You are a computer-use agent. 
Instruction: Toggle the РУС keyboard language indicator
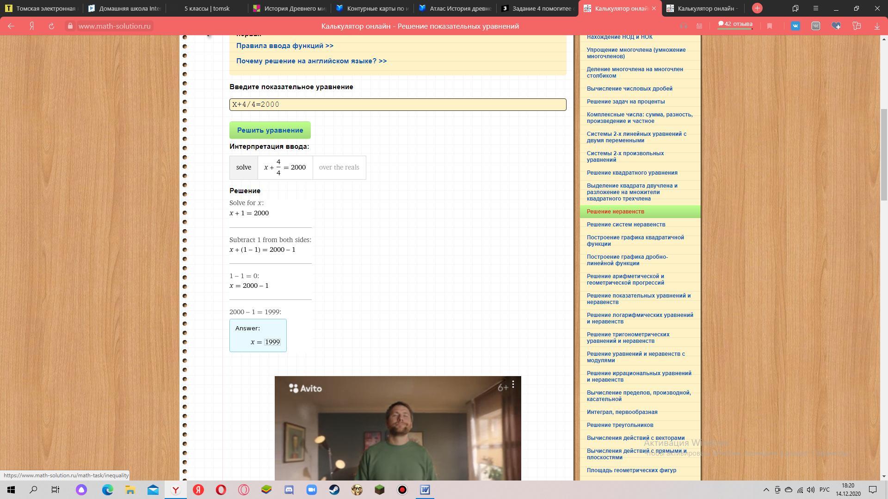click(824, 490)
